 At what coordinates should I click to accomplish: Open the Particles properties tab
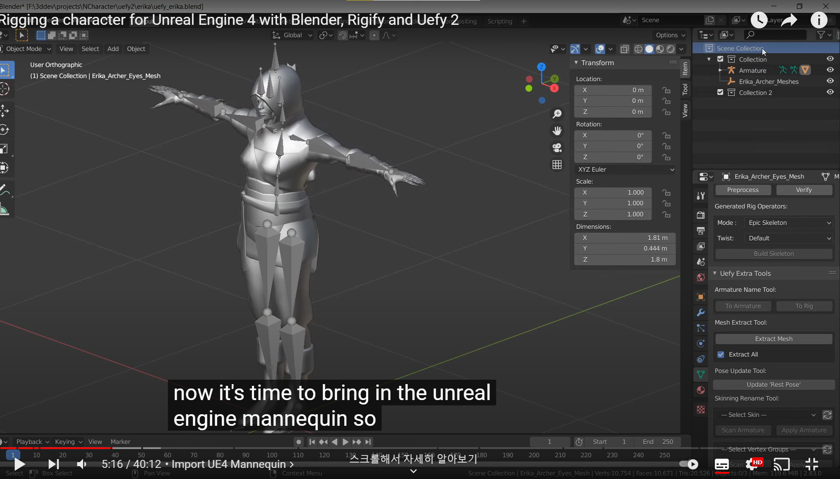click(x=701, y=328)
